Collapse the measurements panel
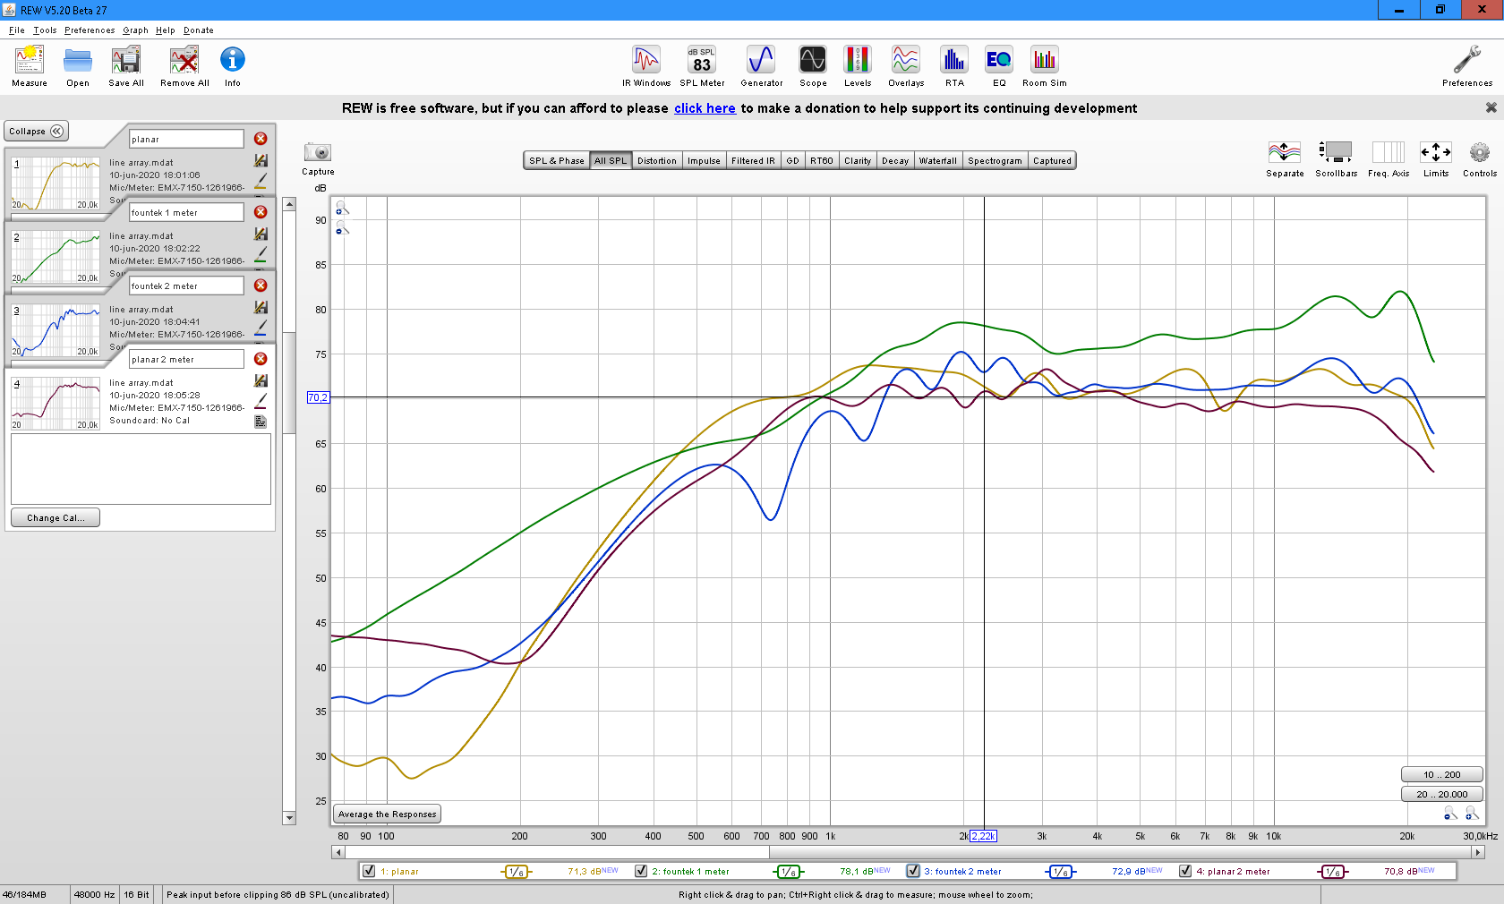 tap(36, 132)
